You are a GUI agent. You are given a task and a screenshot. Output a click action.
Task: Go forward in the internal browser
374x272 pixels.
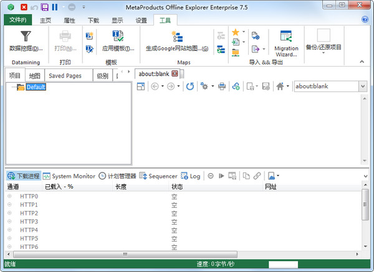171,87
